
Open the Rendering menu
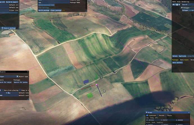coord(185,2)
